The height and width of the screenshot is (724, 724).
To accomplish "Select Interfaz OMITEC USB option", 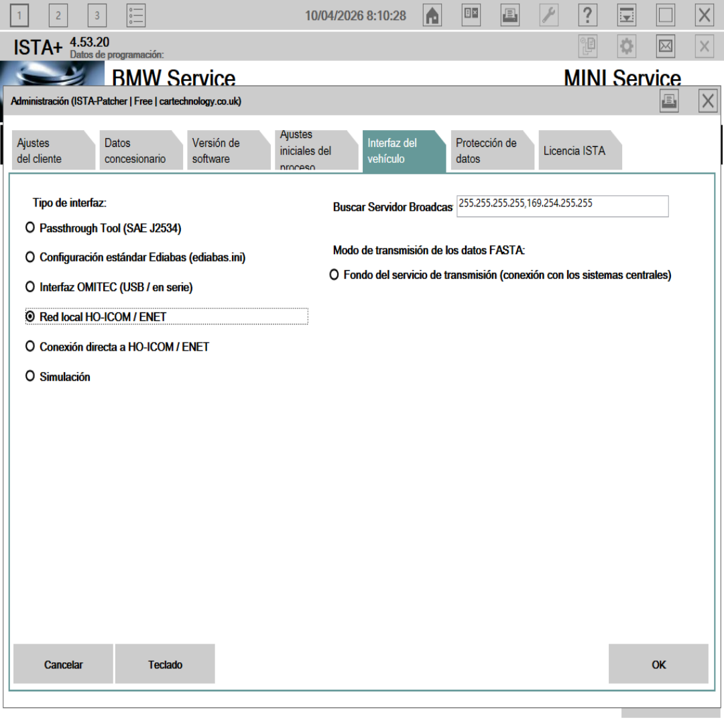I will tap(109, 287).
